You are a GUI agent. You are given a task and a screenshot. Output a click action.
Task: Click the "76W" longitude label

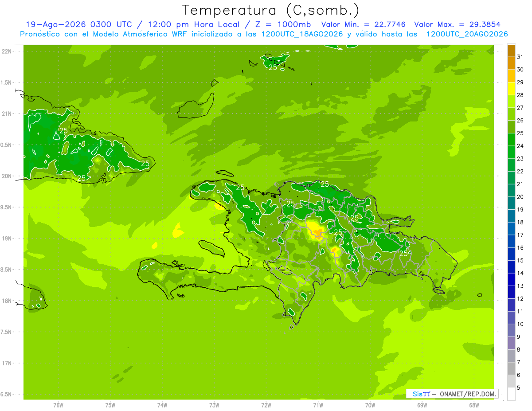coord(58,405)
